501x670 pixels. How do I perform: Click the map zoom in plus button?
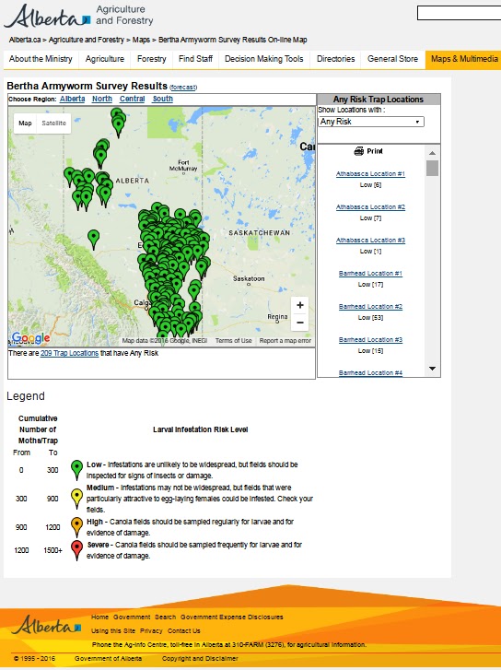point(300,305)
